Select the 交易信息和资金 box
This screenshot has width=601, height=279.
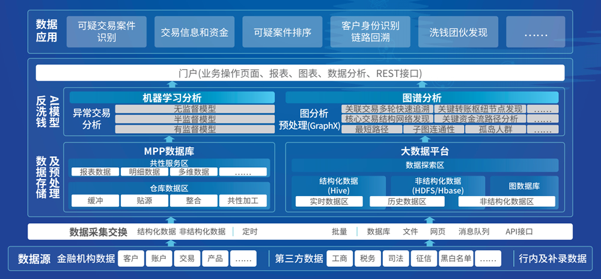click(x=195, y=32)
